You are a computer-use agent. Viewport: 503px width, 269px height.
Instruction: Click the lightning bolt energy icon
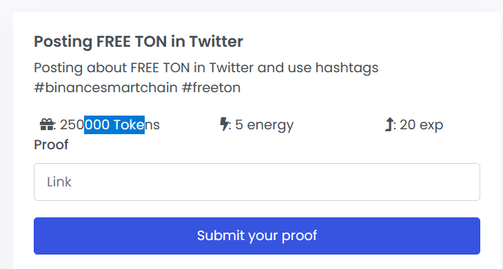[224, 125]
